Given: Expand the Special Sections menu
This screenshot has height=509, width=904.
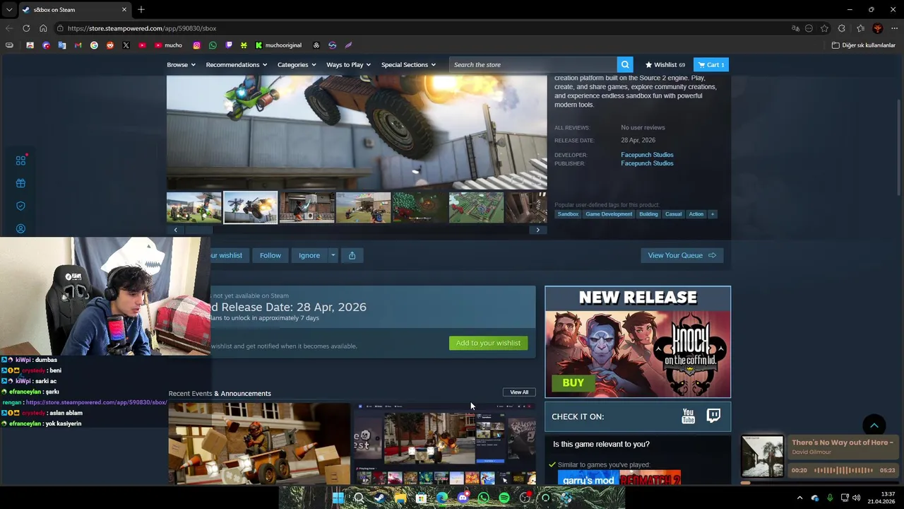Looking at the screenshot, I should pyautogui.click(x=408, y=64).
